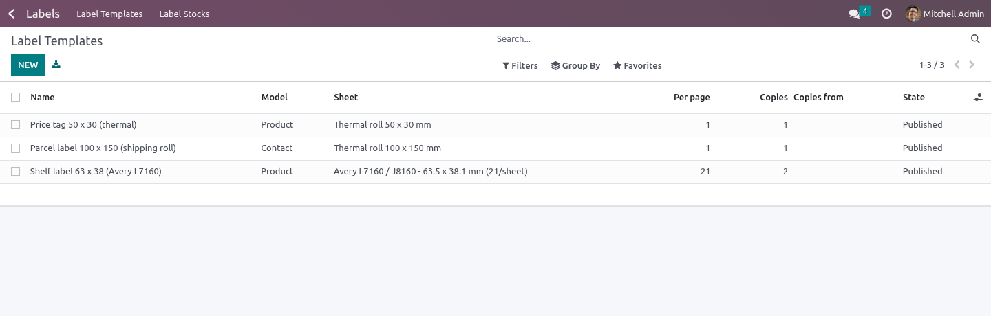The image size is (991, 316).
Task: Open 'Shelf label 63 x 38 (Avery L7160)' record
Action: click(96, 172)
